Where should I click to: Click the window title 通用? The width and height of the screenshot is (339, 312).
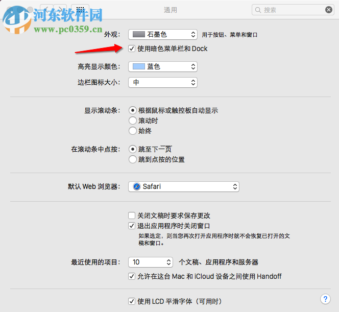tap(171, 10)
